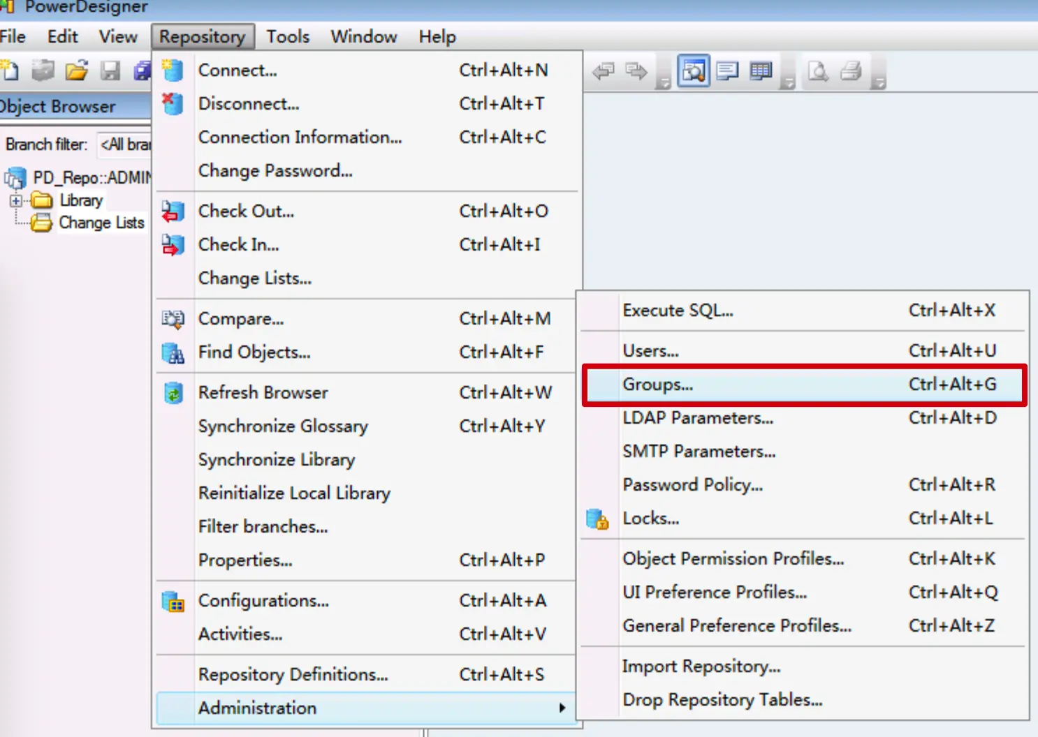
Task: Click the forward arrow toolbar icon
Action: click(636, 70)
